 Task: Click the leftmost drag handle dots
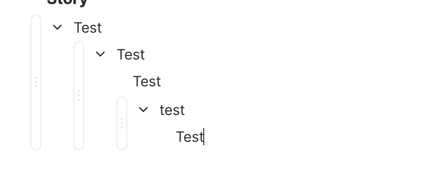click(x=36, y=82)
